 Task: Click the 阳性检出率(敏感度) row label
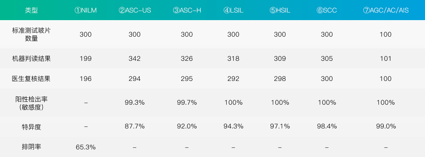point(32,103)
